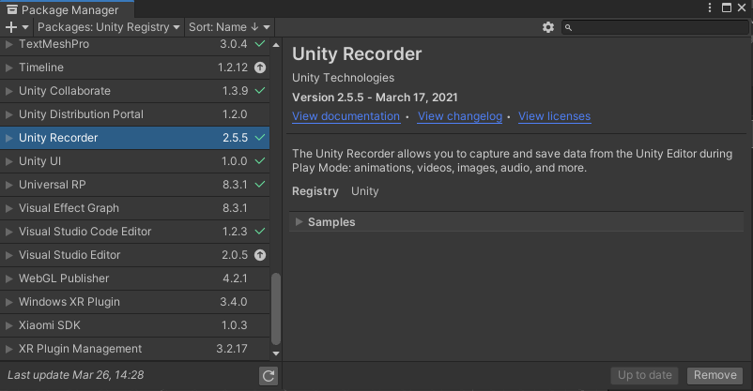Select the Windows XR Plugin package
Screen dimensions: 753x391
point(134,302)
